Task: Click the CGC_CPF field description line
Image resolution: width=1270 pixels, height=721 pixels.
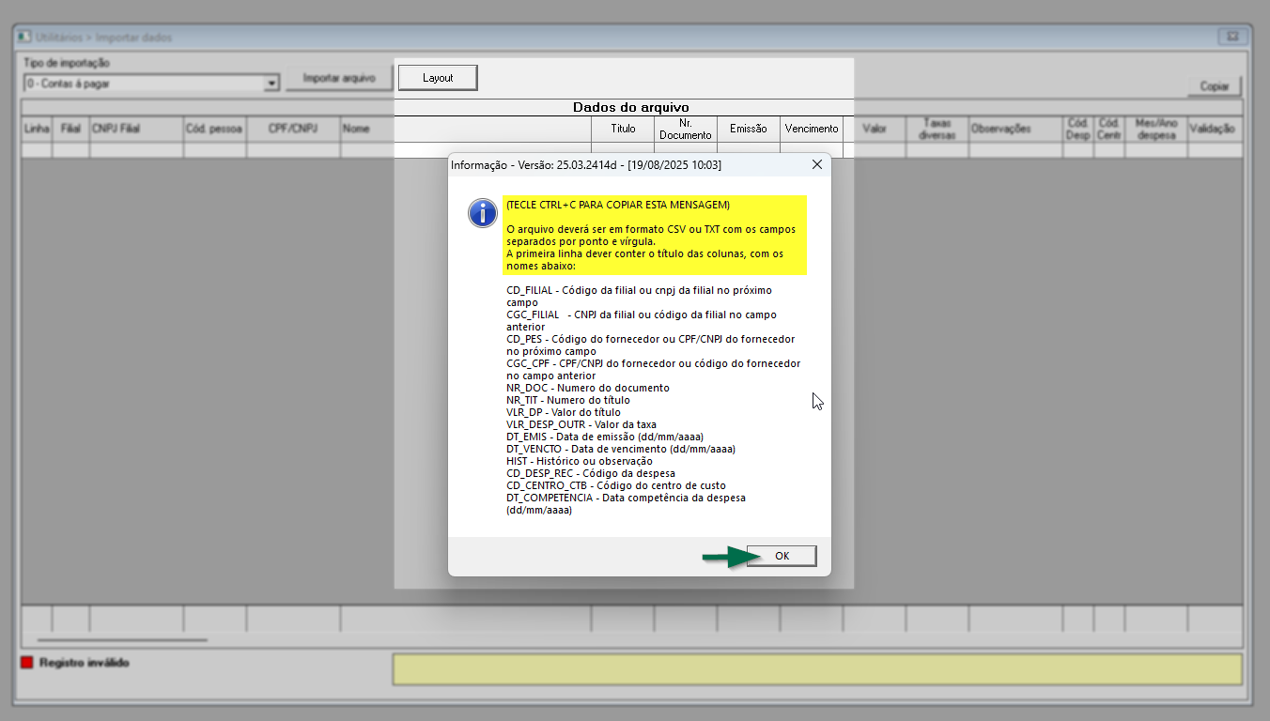Action: (654, 370)
